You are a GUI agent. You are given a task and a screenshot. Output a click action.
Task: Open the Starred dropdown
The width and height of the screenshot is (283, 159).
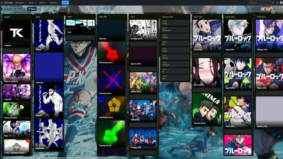point(43,3)
